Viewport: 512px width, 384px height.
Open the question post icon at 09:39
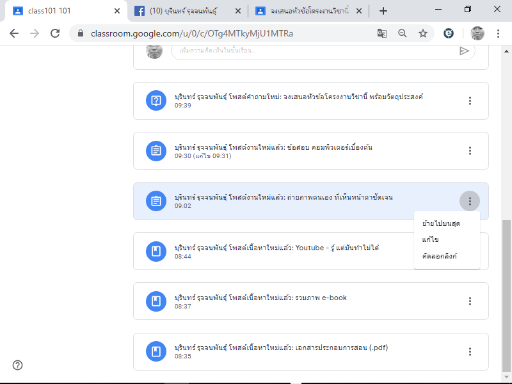tap(156, 100)
